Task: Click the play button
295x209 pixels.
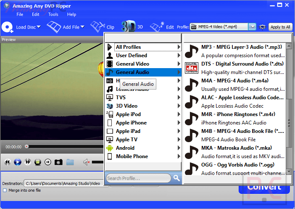Action: (18, 162)
